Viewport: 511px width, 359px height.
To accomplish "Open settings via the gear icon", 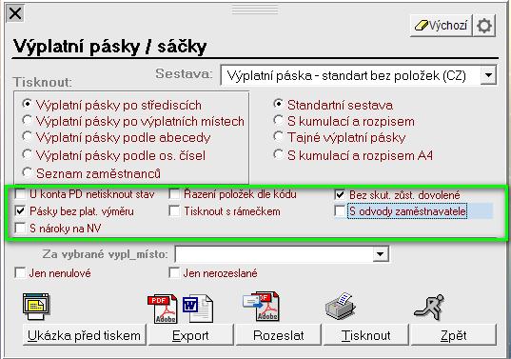I will 484,26.
